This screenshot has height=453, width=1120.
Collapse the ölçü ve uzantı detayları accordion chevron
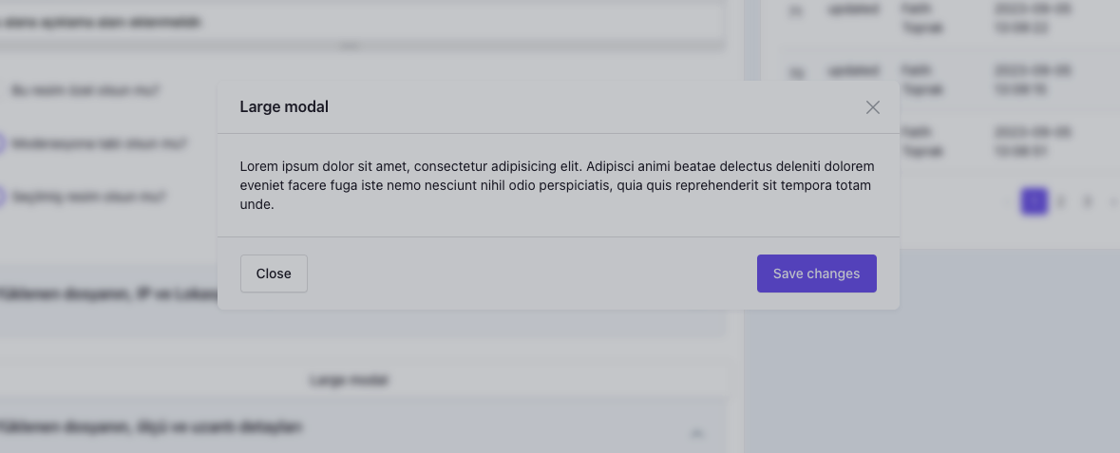697,433
